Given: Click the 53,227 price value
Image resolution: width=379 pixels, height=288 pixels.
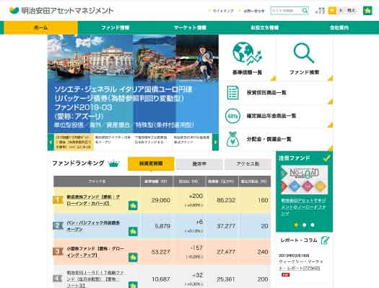Looking at the screenshot, I should (161, 252).
